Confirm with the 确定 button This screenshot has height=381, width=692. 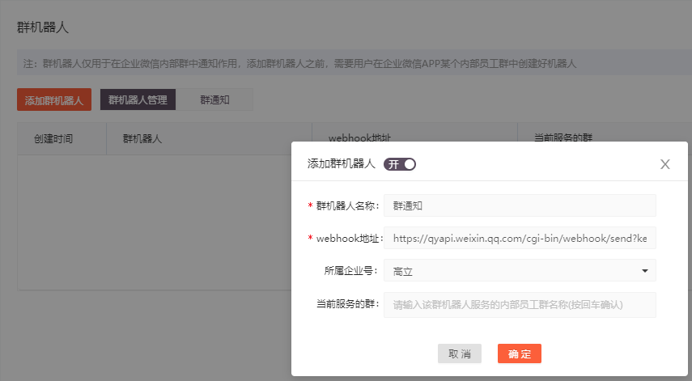(x=520, y=353)
